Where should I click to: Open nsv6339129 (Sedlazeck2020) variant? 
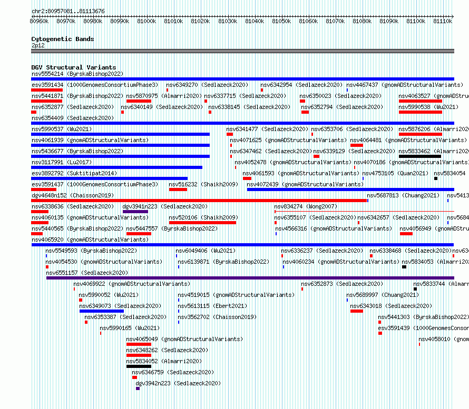point(354,151)
